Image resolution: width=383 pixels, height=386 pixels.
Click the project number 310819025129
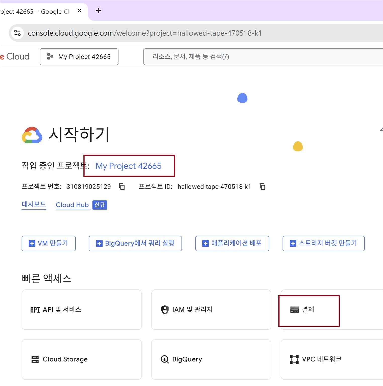[88, 187]
